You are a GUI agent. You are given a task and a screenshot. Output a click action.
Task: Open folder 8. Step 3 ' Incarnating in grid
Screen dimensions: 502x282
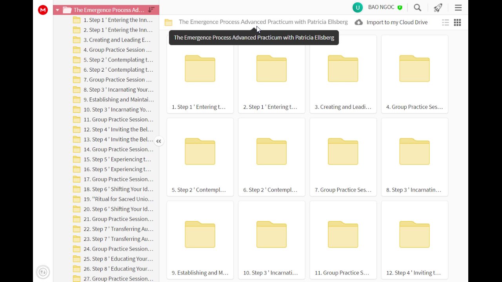pos(415,157)
